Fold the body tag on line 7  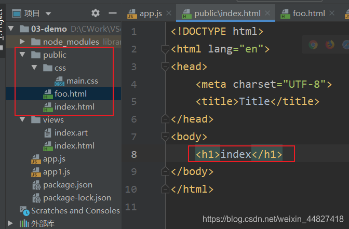pos(165,137)
